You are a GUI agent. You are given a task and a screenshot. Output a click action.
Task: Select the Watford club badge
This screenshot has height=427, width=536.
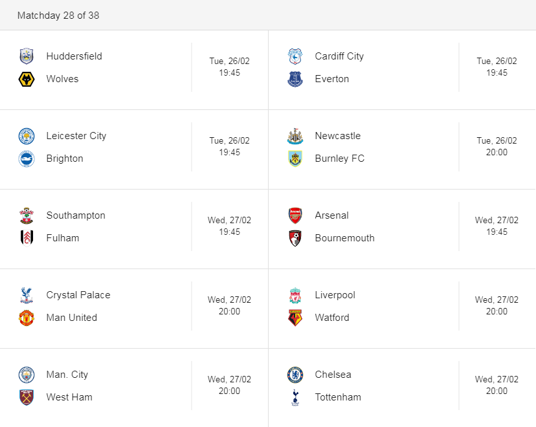pos(295,318)
